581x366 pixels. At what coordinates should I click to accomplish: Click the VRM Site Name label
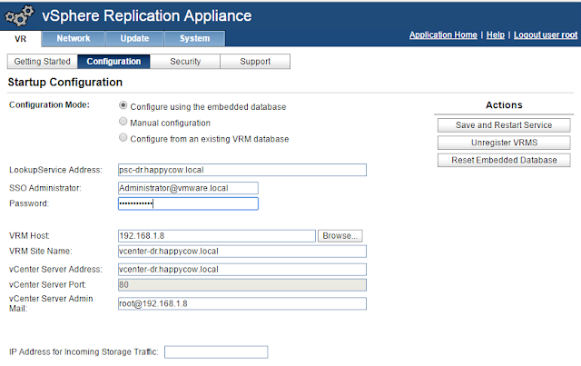(x=40, y=252)
